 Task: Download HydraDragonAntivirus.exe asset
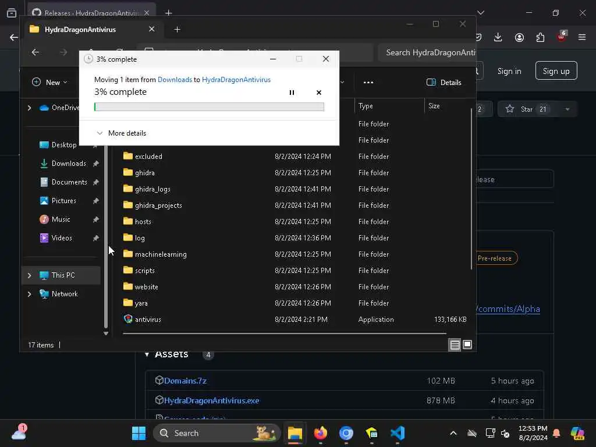(211, 400)
